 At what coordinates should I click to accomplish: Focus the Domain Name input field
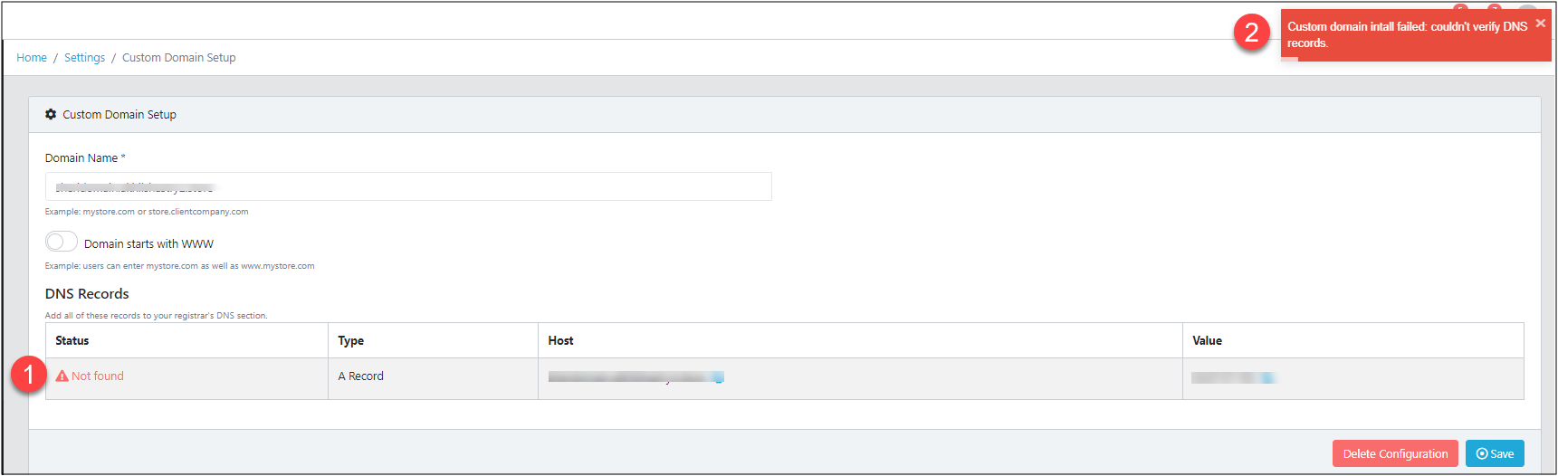[408, 186]
